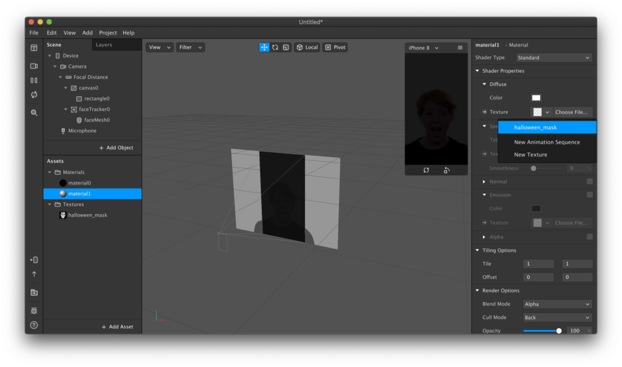Viewport: 622px width, 367px height.
Task: Open the Edit menu
Action: (52, 33)
